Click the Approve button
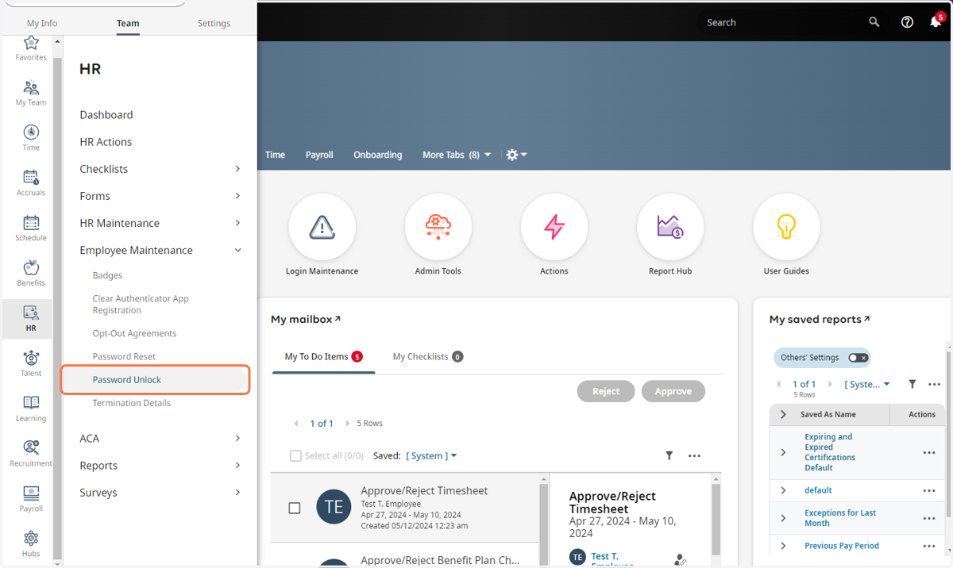 click(673, 391)
